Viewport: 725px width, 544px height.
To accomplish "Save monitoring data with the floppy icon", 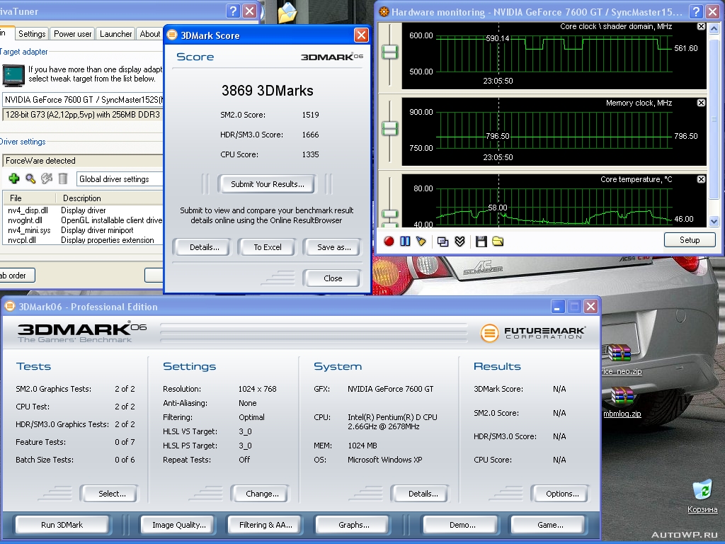I will (x=481, y=241).
